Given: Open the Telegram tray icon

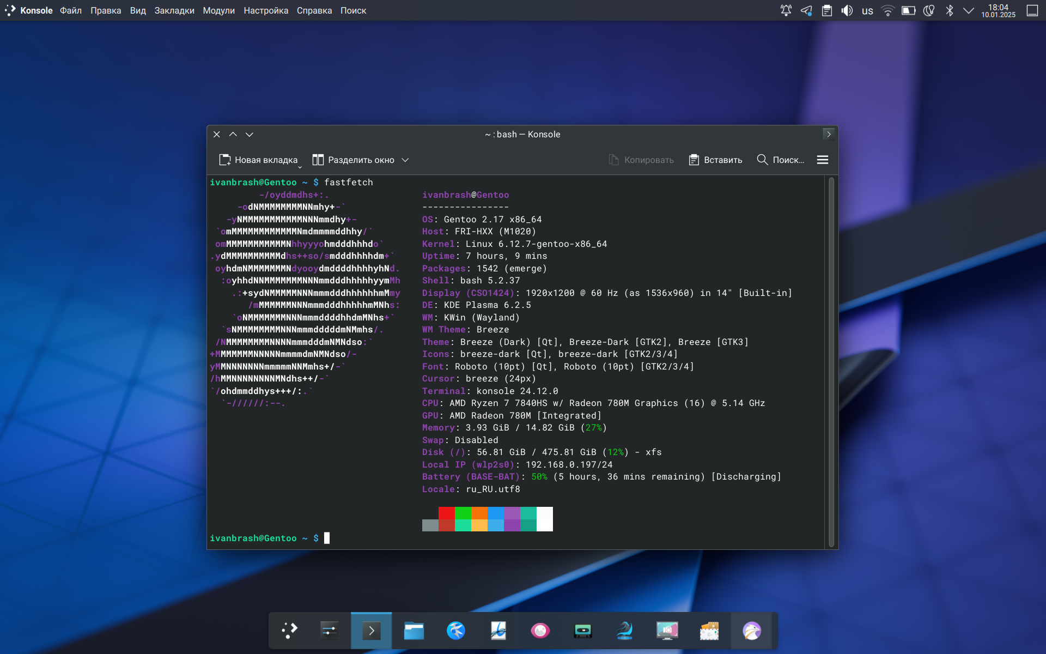Looking at the screenshot, I should click(806, 10).
